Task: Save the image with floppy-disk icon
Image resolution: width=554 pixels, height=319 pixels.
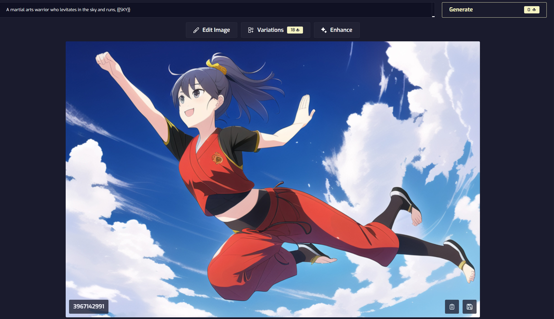Action: pos(469,307)
